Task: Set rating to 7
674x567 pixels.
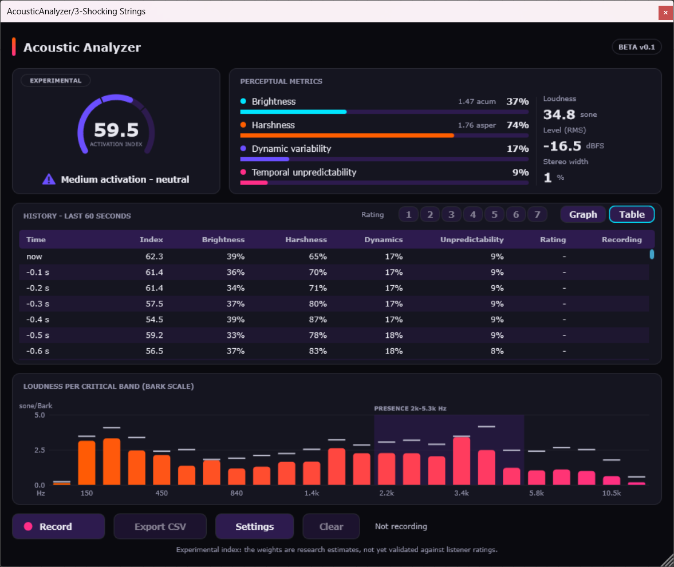Action: [537, 214]
